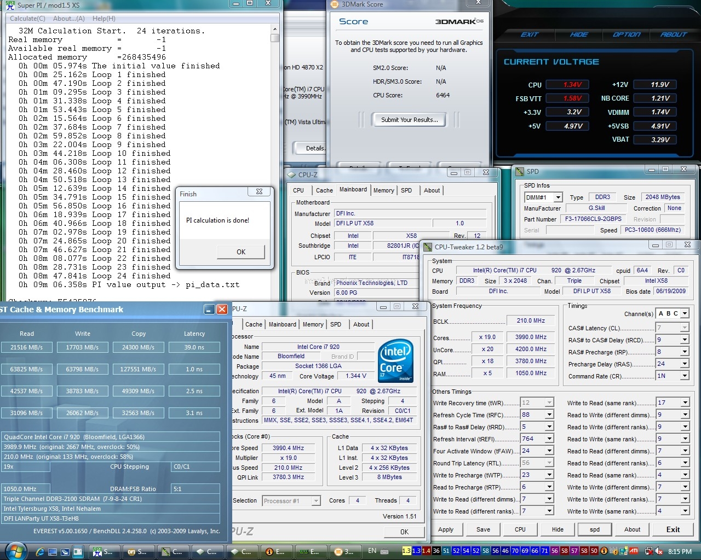Launch Internet Explorer from quick launch
This screenshot has width=701, height=560.
point(40,552)
